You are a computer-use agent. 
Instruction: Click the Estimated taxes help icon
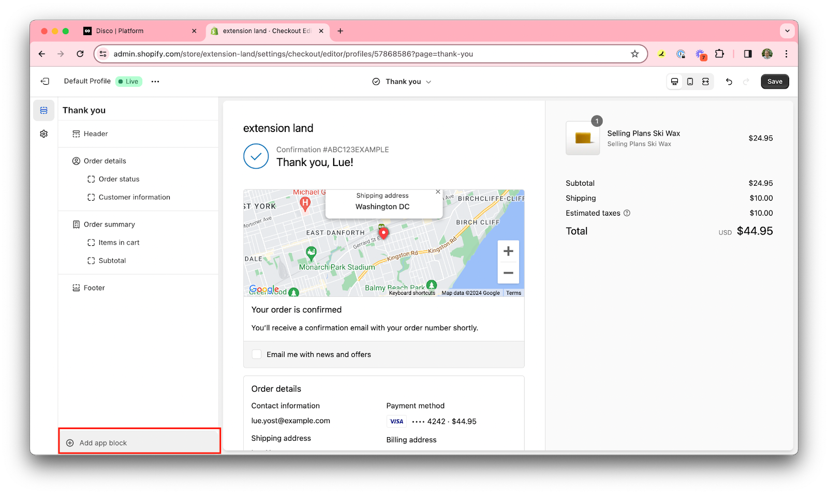coord(627,213)
